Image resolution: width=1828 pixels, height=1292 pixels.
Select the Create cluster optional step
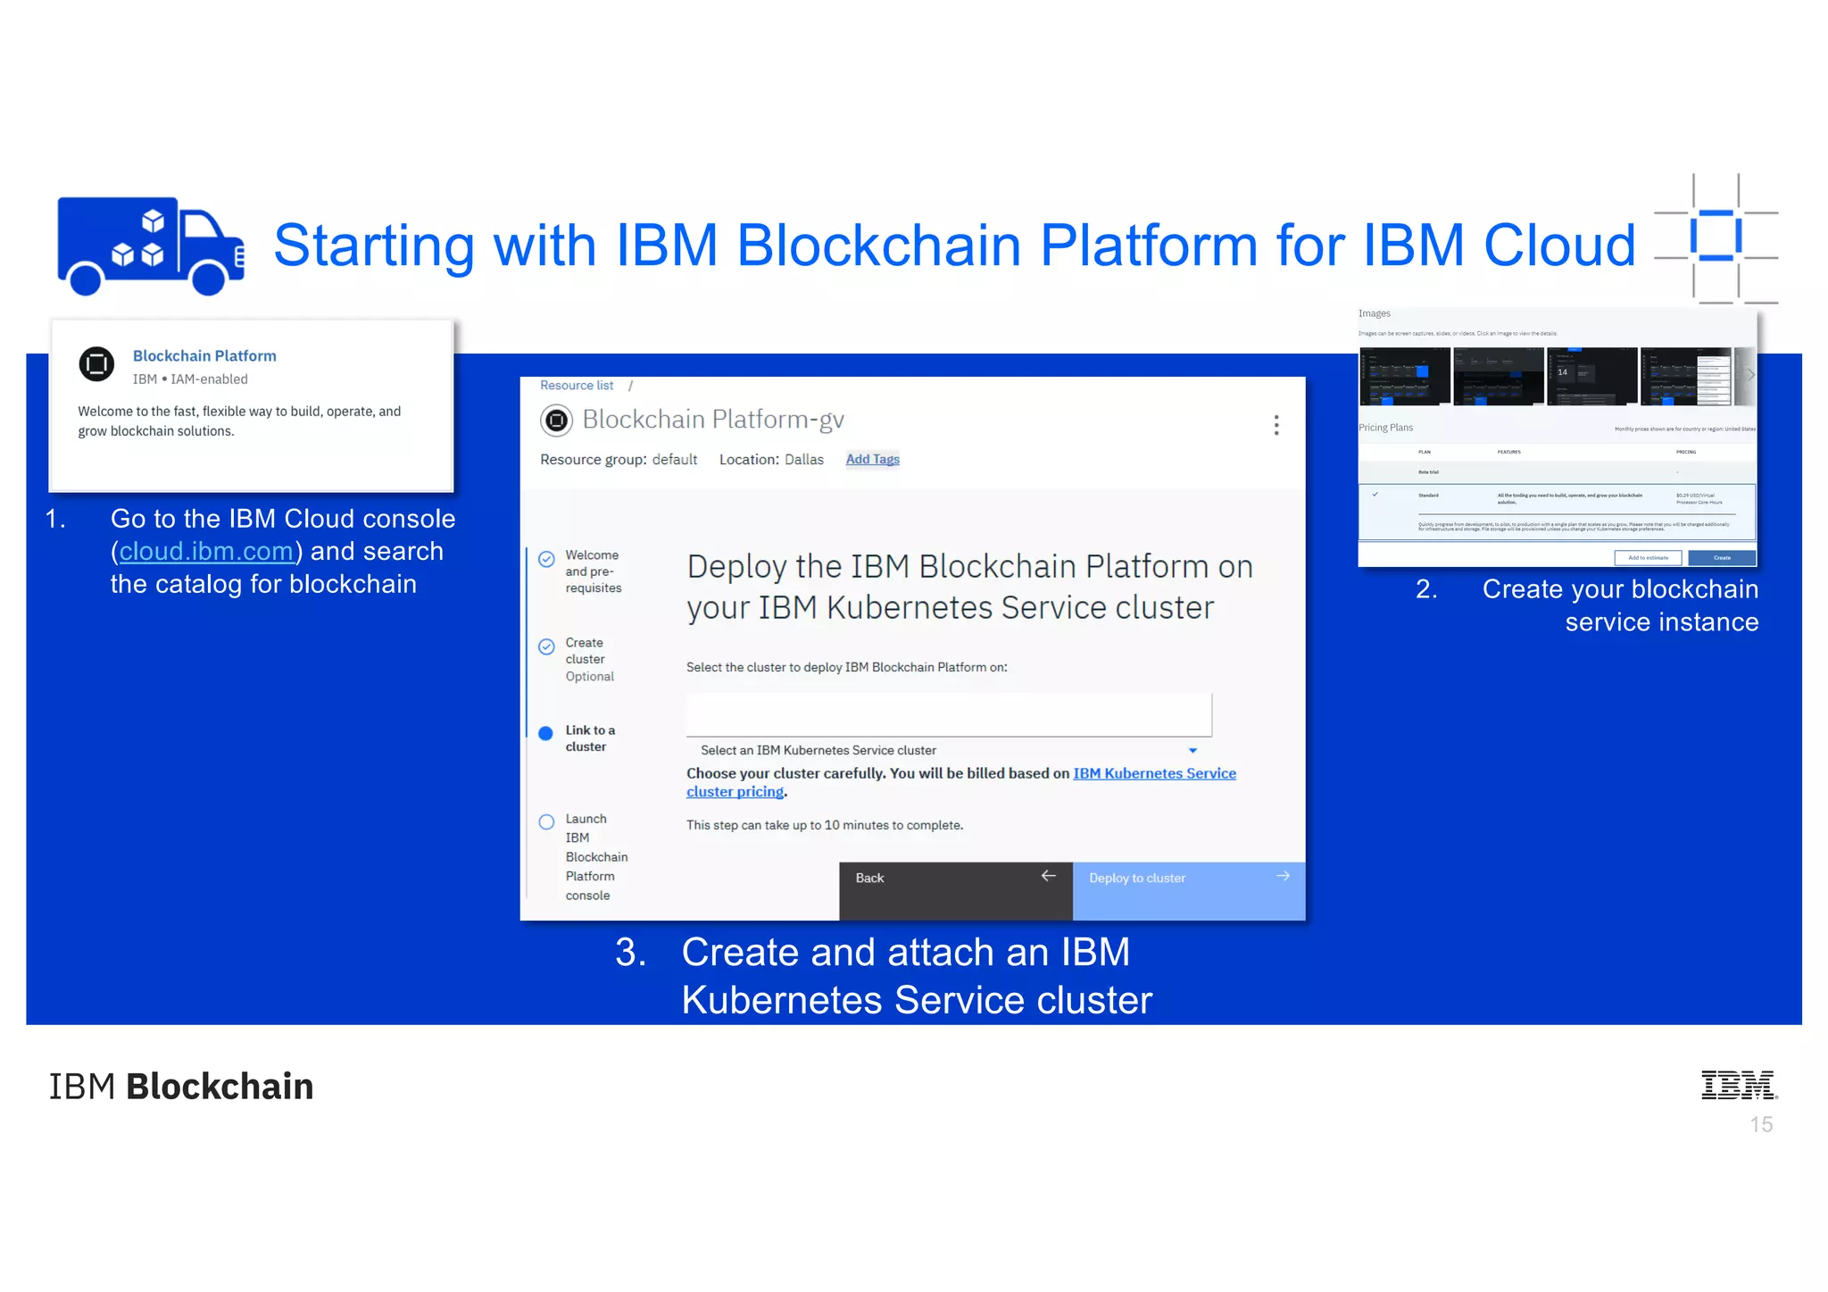(x=577, y=659)
